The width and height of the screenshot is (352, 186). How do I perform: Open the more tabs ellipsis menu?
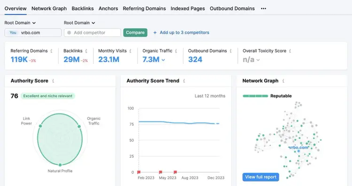263,8
